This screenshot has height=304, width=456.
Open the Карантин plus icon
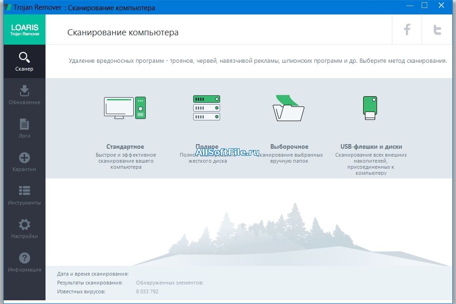25,158
